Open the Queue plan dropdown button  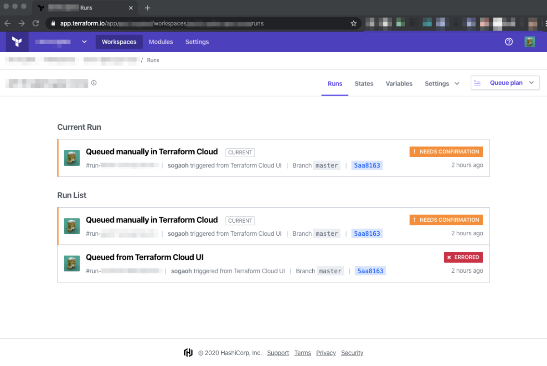(x=506, y=83)
